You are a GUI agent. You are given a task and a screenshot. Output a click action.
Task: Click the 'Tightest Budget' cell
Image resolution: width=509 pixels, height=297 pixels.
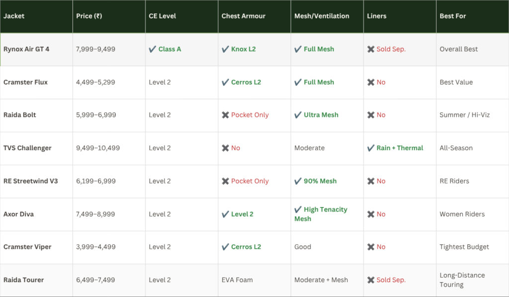[x=464, y=247]
